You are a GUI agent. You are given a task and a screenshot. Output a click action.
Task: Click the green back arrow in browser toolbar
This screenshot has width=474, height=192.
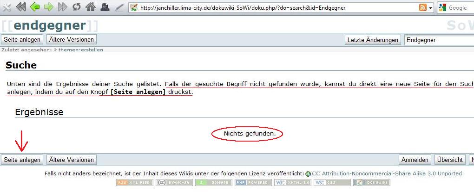point(35,7)
